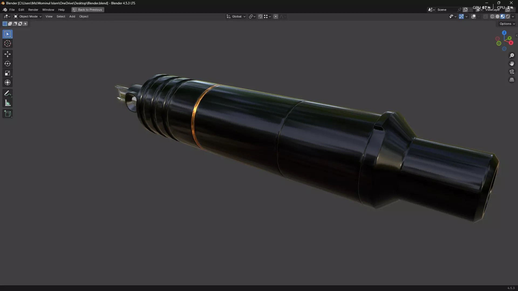518x291 pixels.
Task: Open the proportional falloff dropdown
Action: (x=283, y=17)
